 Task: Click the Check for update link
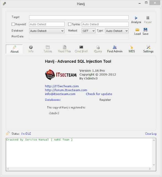99,94
